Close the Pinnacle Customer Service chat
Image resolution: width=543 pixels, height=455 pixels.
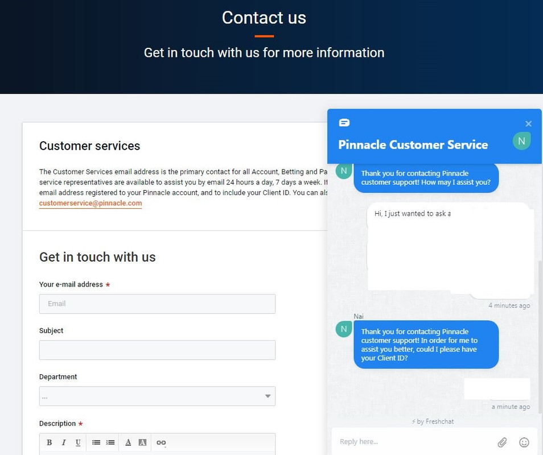(x=528, y=123)
